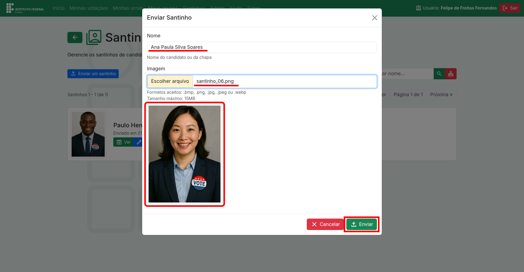Click the green back arrow button
Image resolution: width=524 pixels, height=272 pixels.
(75, 38)
